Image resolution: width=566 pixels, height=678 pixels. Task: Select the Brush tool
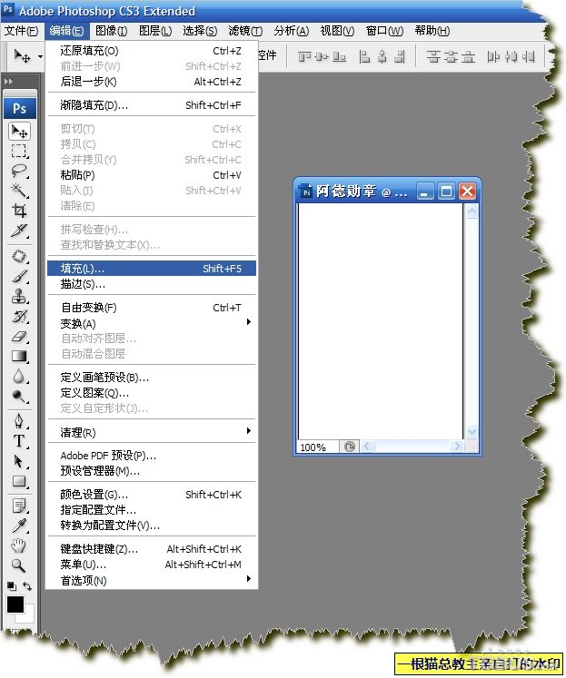(x=19, y=276)
